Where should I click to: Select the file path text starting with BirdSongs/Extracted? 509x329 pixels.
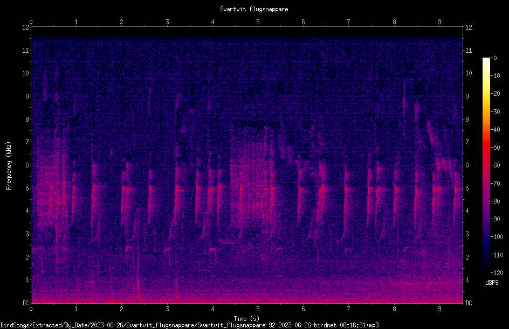tap(190, 325)
